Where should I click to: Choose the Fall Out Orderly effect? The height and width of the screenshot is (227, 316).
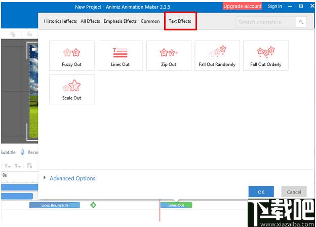click(266, 56)
